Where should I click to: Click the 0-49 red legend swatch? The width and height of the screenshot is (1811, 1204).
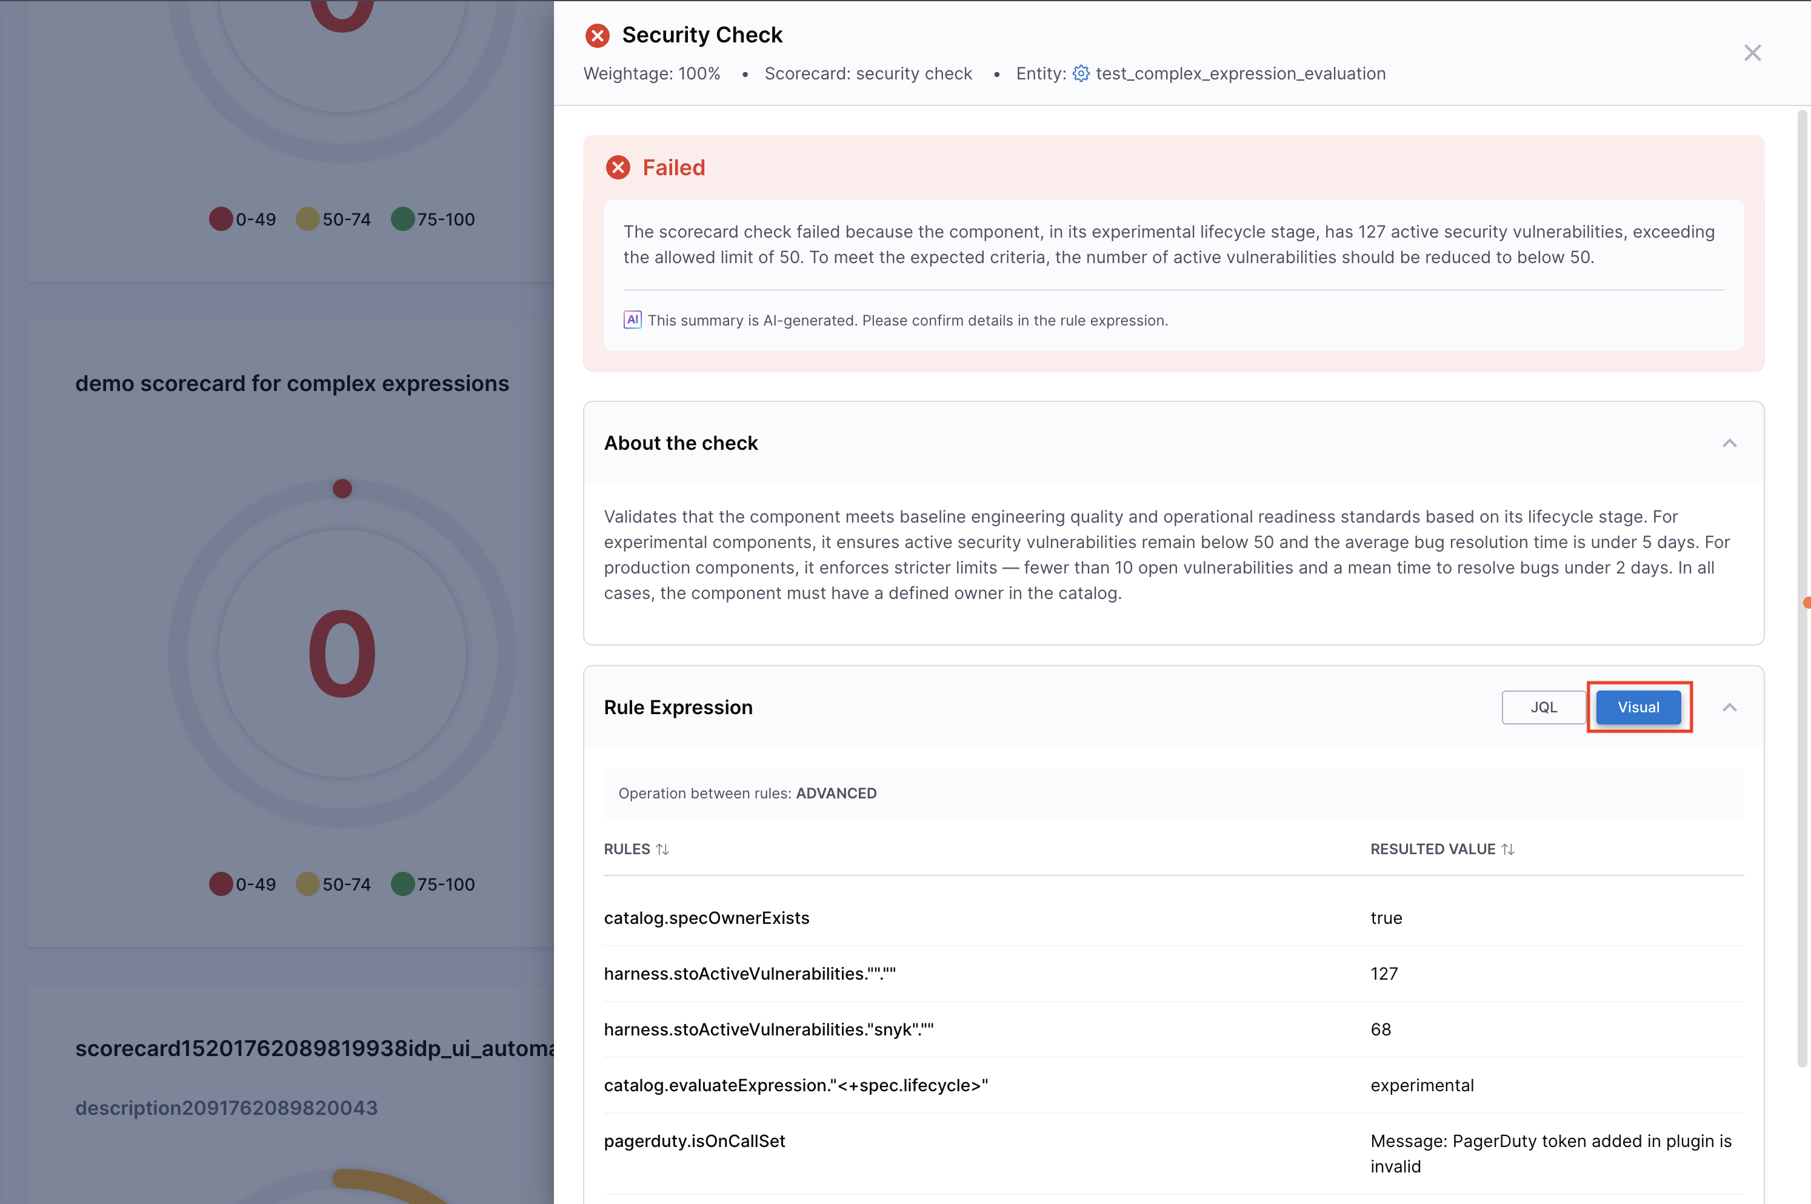tap(221, 884)
